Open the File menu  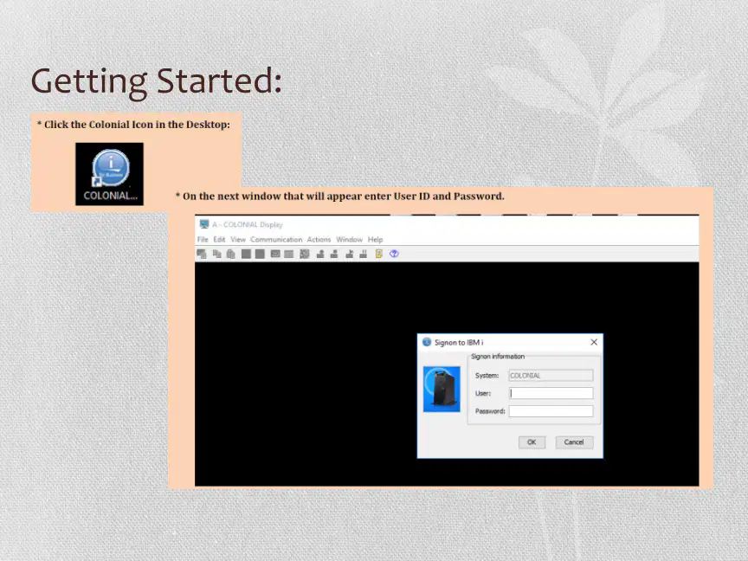[203, 240]
